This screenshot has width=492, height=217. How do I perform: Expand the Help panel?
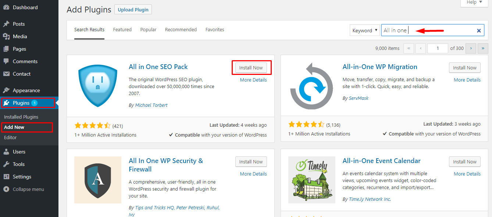474,3
